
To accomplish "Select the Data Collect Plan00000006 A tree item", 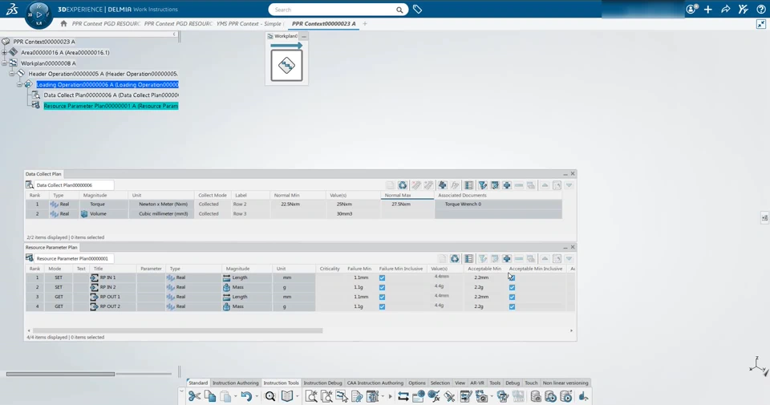I will pyautogui.click(x=111, y=95).
